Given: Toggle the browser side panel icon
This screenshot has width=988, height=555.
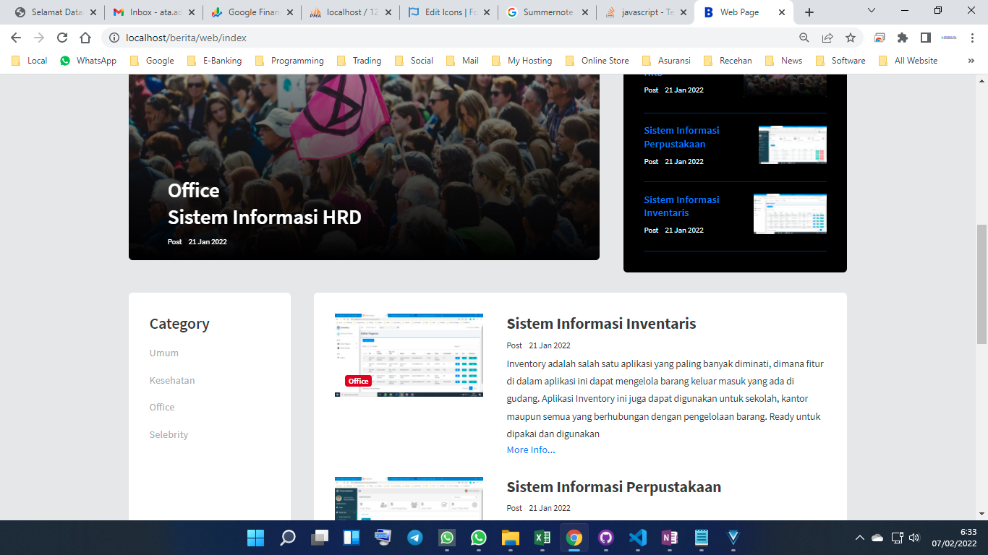Looking at the screenshot, I should tap(925, 38).
